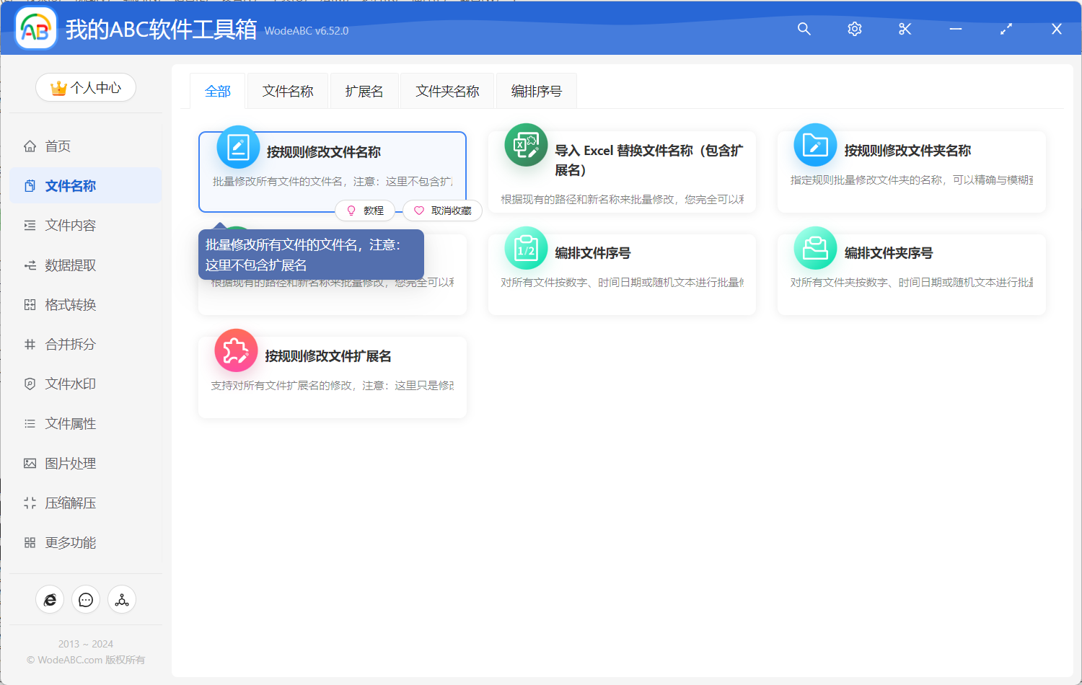Open the 编排文件序号 tool card
Image resolution: width=1082 pixels, height=685 pixels.
pyautogui.click(x=622, y=274)
